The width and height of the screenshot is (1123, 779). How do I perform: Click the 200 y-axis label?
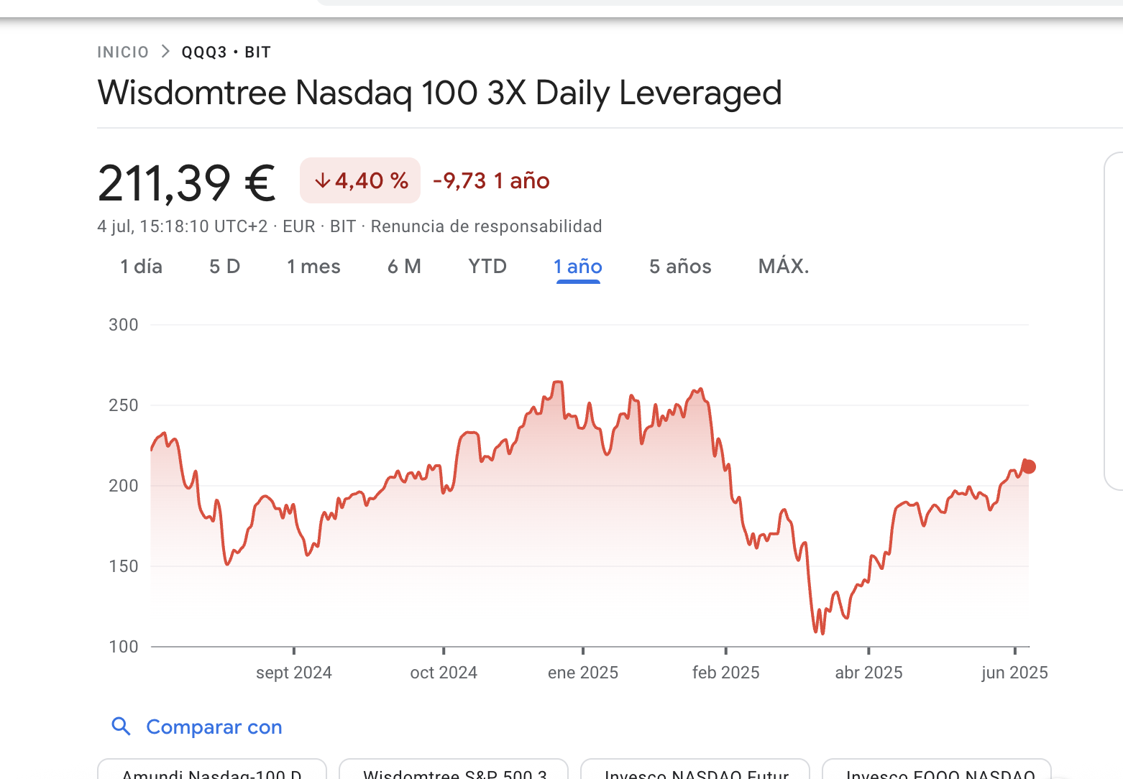click(124, 486)
